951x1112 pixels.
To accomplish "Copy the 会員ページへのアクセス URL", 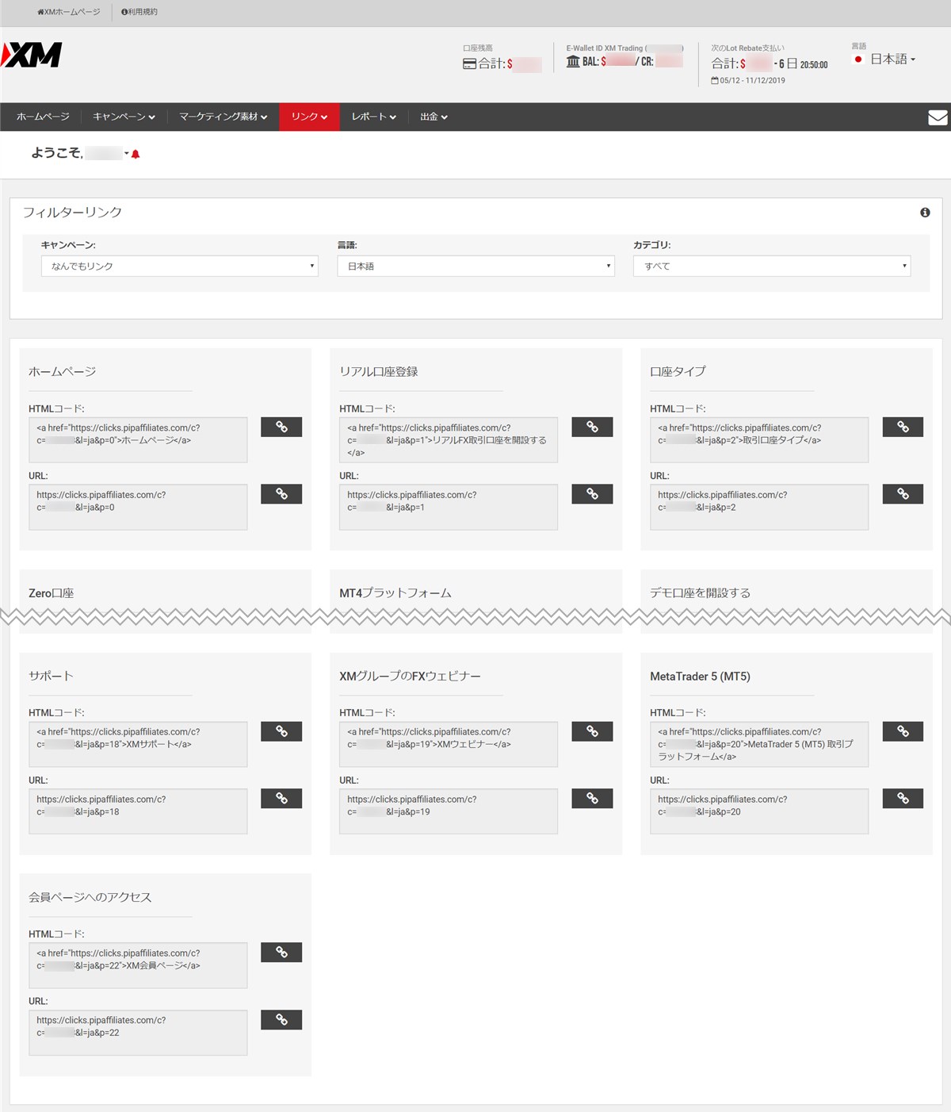I will pos(281,1019).
